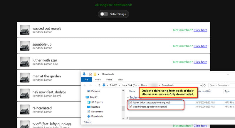Sort files by Type column

pyautogui.click(x=227, y=91)
